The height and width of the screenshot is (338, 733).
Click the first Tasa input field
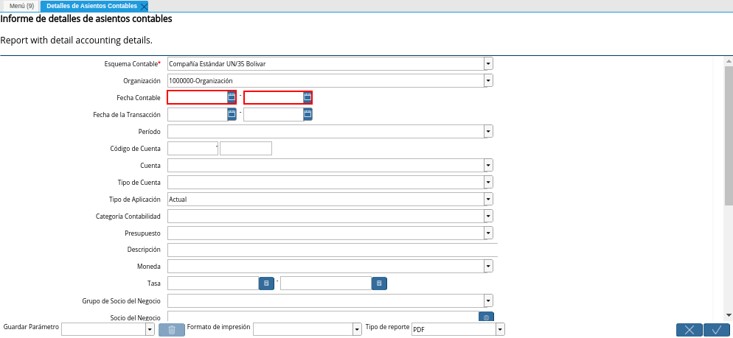(212, 284)
